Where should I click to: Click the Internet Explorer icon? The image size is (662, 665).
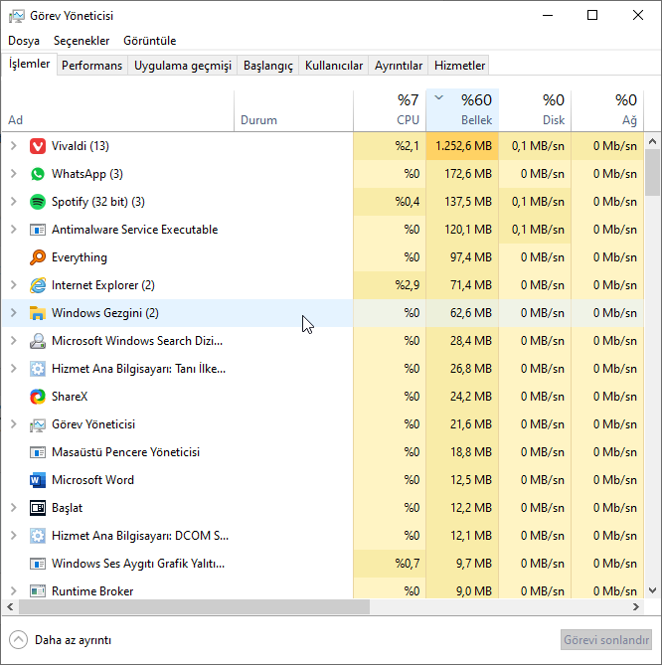[38, 285]
